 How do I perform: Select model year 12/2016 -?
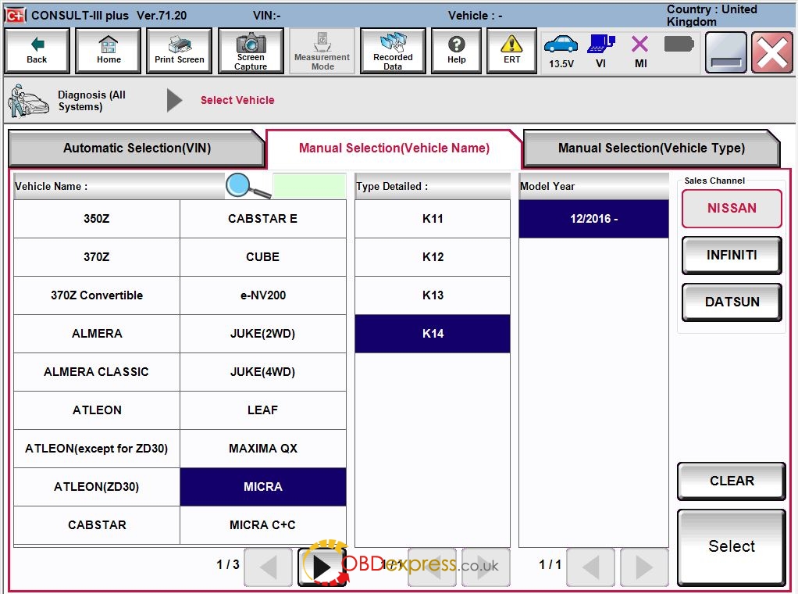coord(593,219)
